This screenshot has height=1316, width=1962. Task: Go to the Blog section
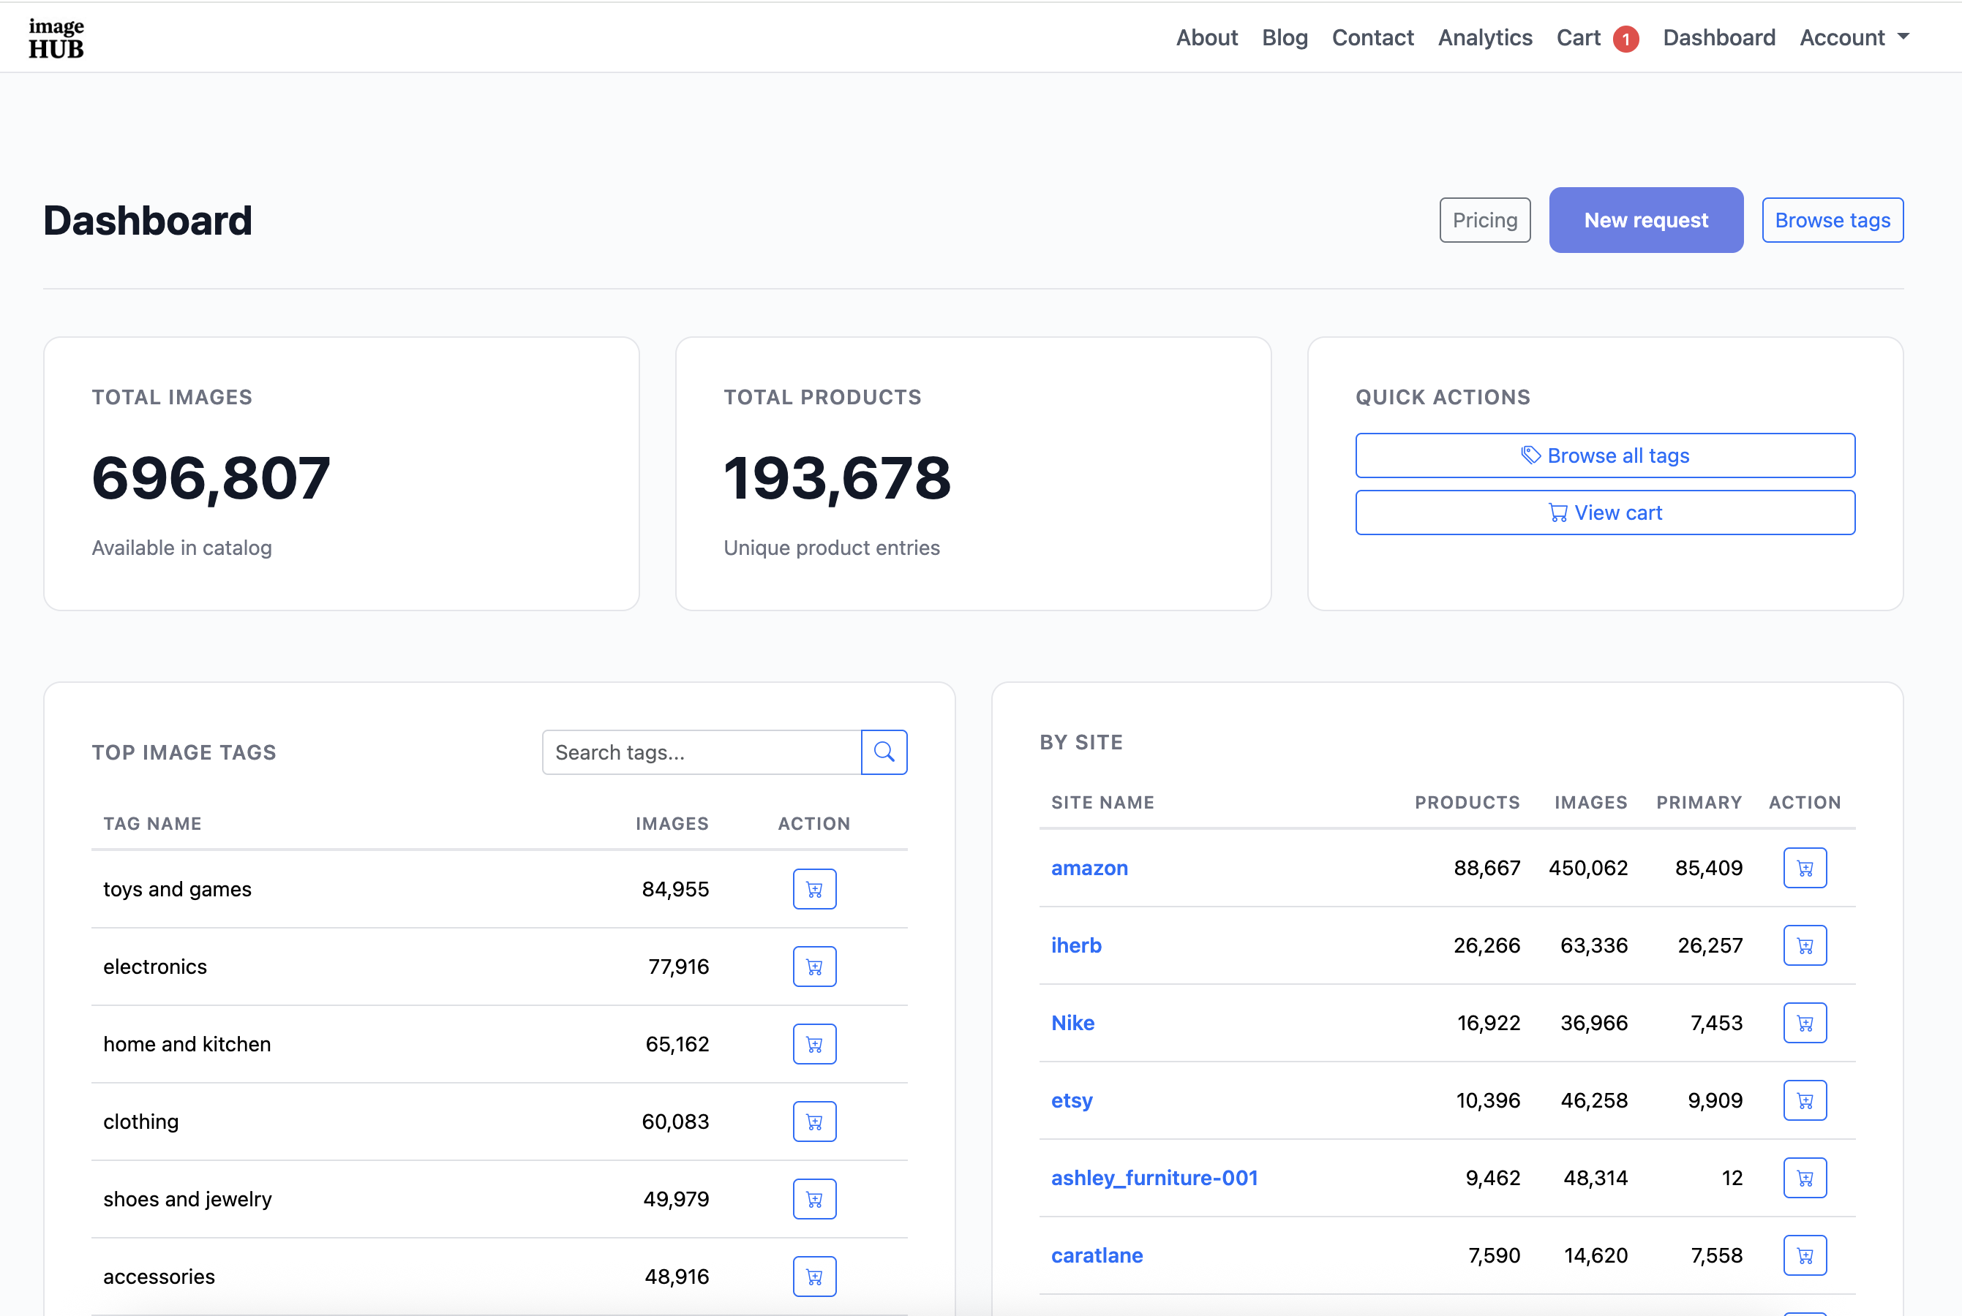(x=1285, y=37)
